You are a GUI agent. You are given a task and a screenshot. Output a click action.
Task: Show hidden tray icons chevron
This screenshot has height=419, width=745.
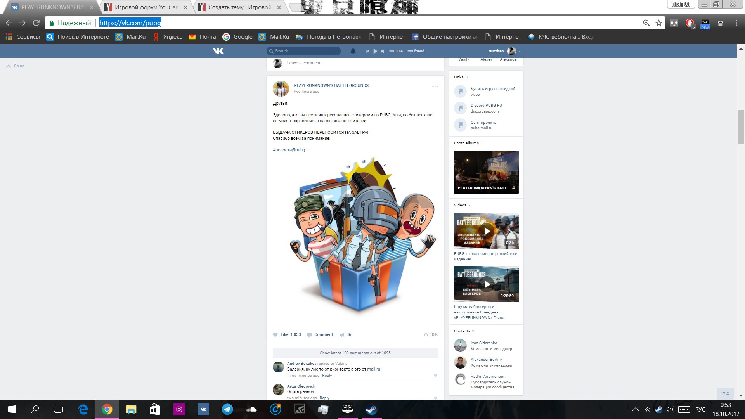[x=635, y=409]
